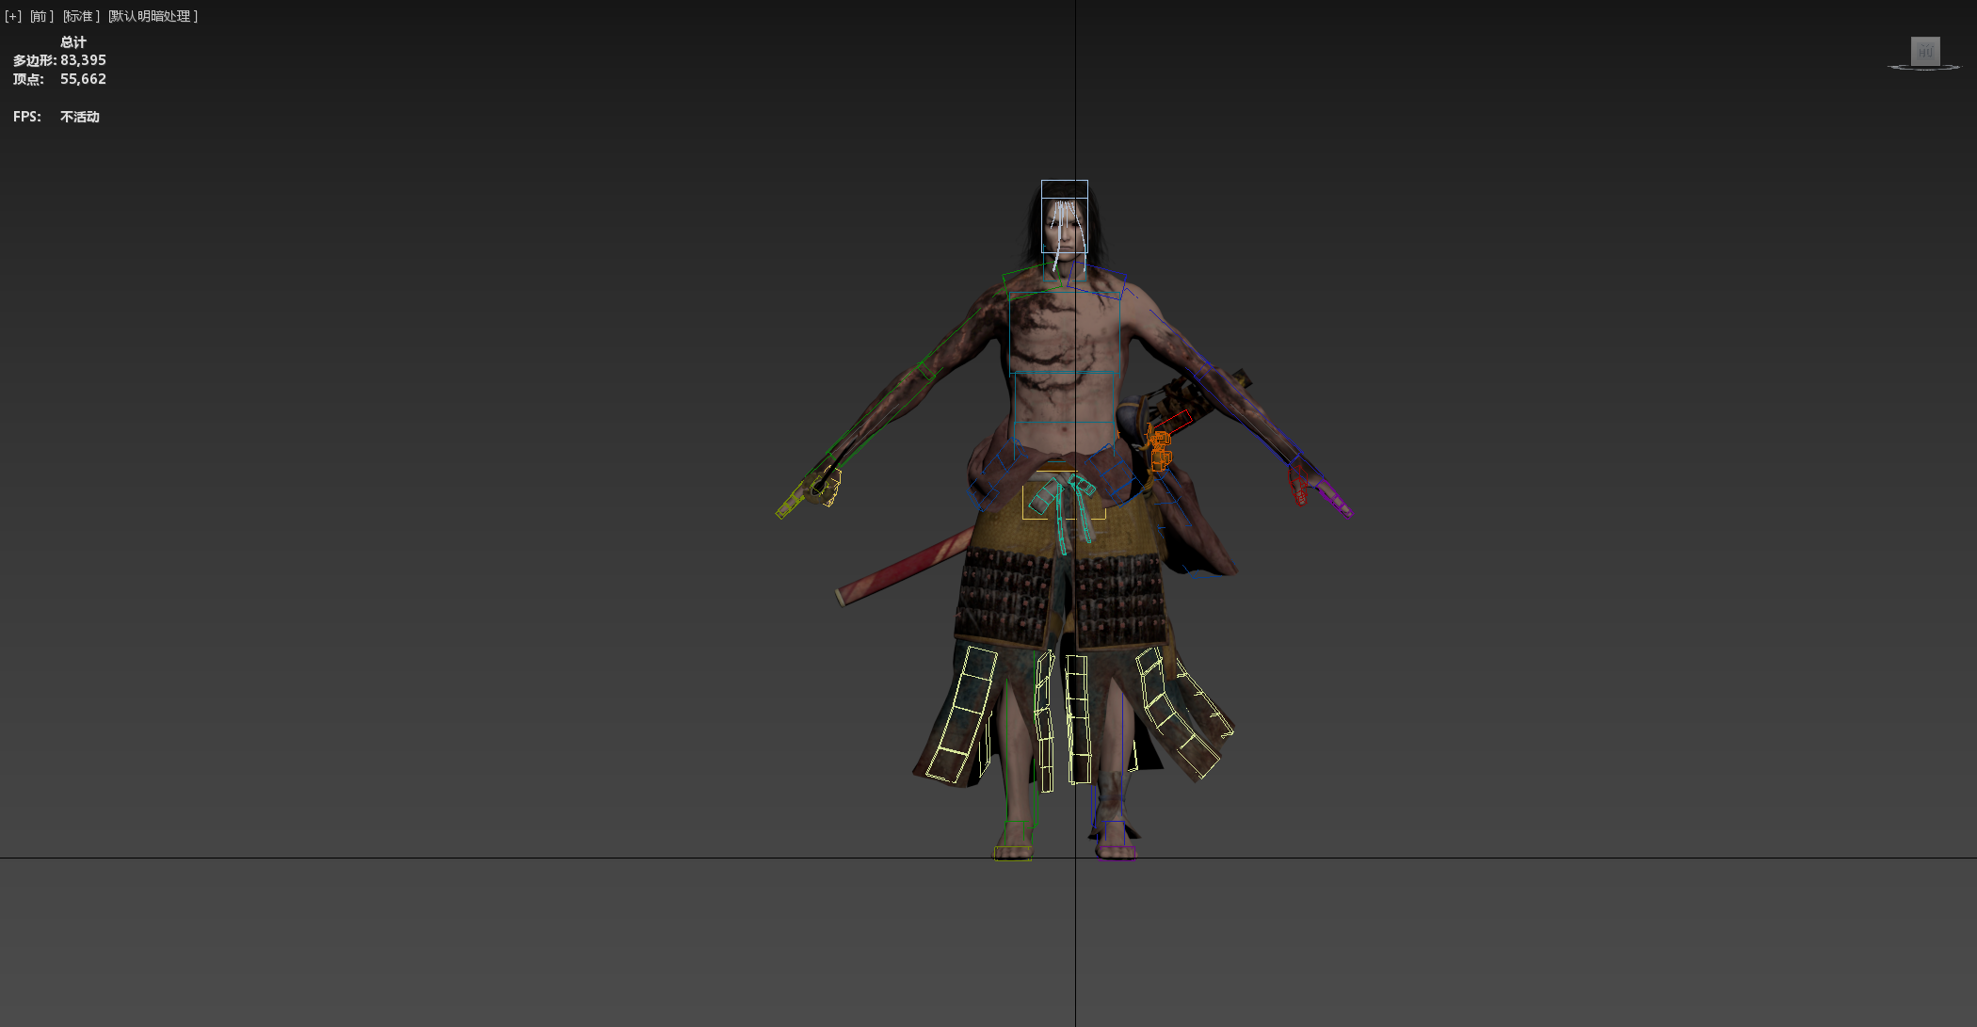Click the ViewCube front face

click(x=1925, y=51)
